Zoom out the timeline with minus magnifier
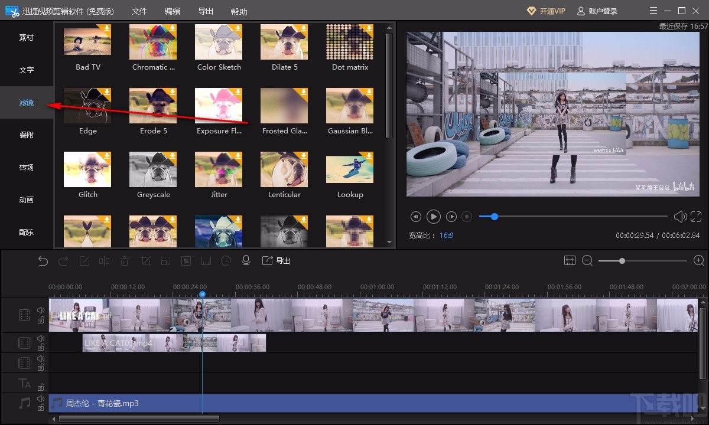This screenshot has width=709, height=425. pos(587,261)
